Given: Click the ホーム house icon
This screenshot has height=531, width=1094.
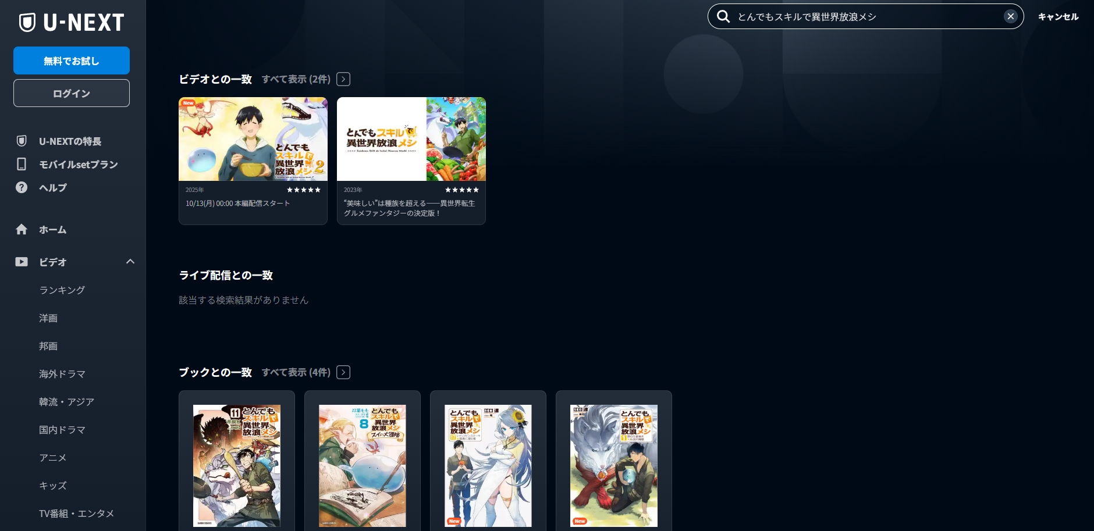Looking at the screenshot, I should click(x=22, y=229).
